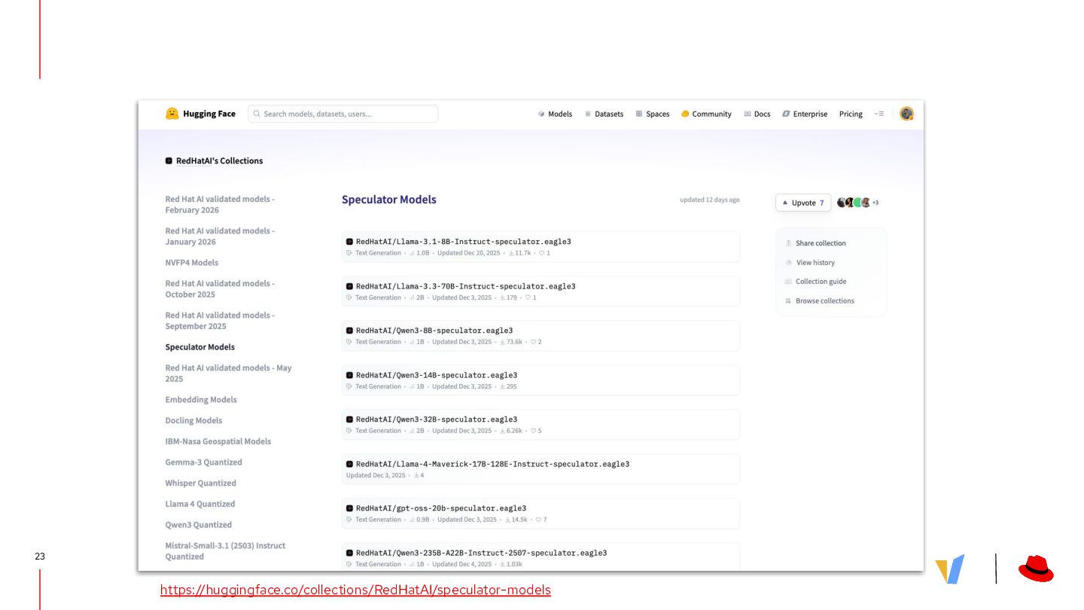Click the 'updated 12 days ago' text

click(x=710, y=200)
